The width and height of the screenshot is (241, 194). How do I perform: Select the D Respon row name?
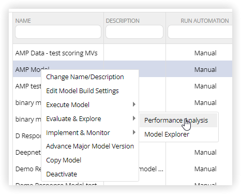[x=28, y=136]
